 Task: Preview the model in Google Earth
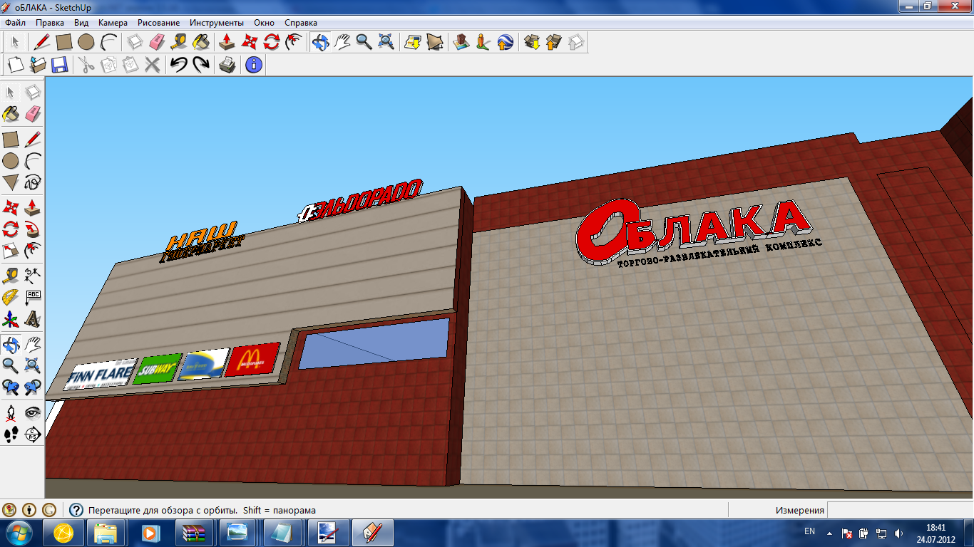click(506, 42)
